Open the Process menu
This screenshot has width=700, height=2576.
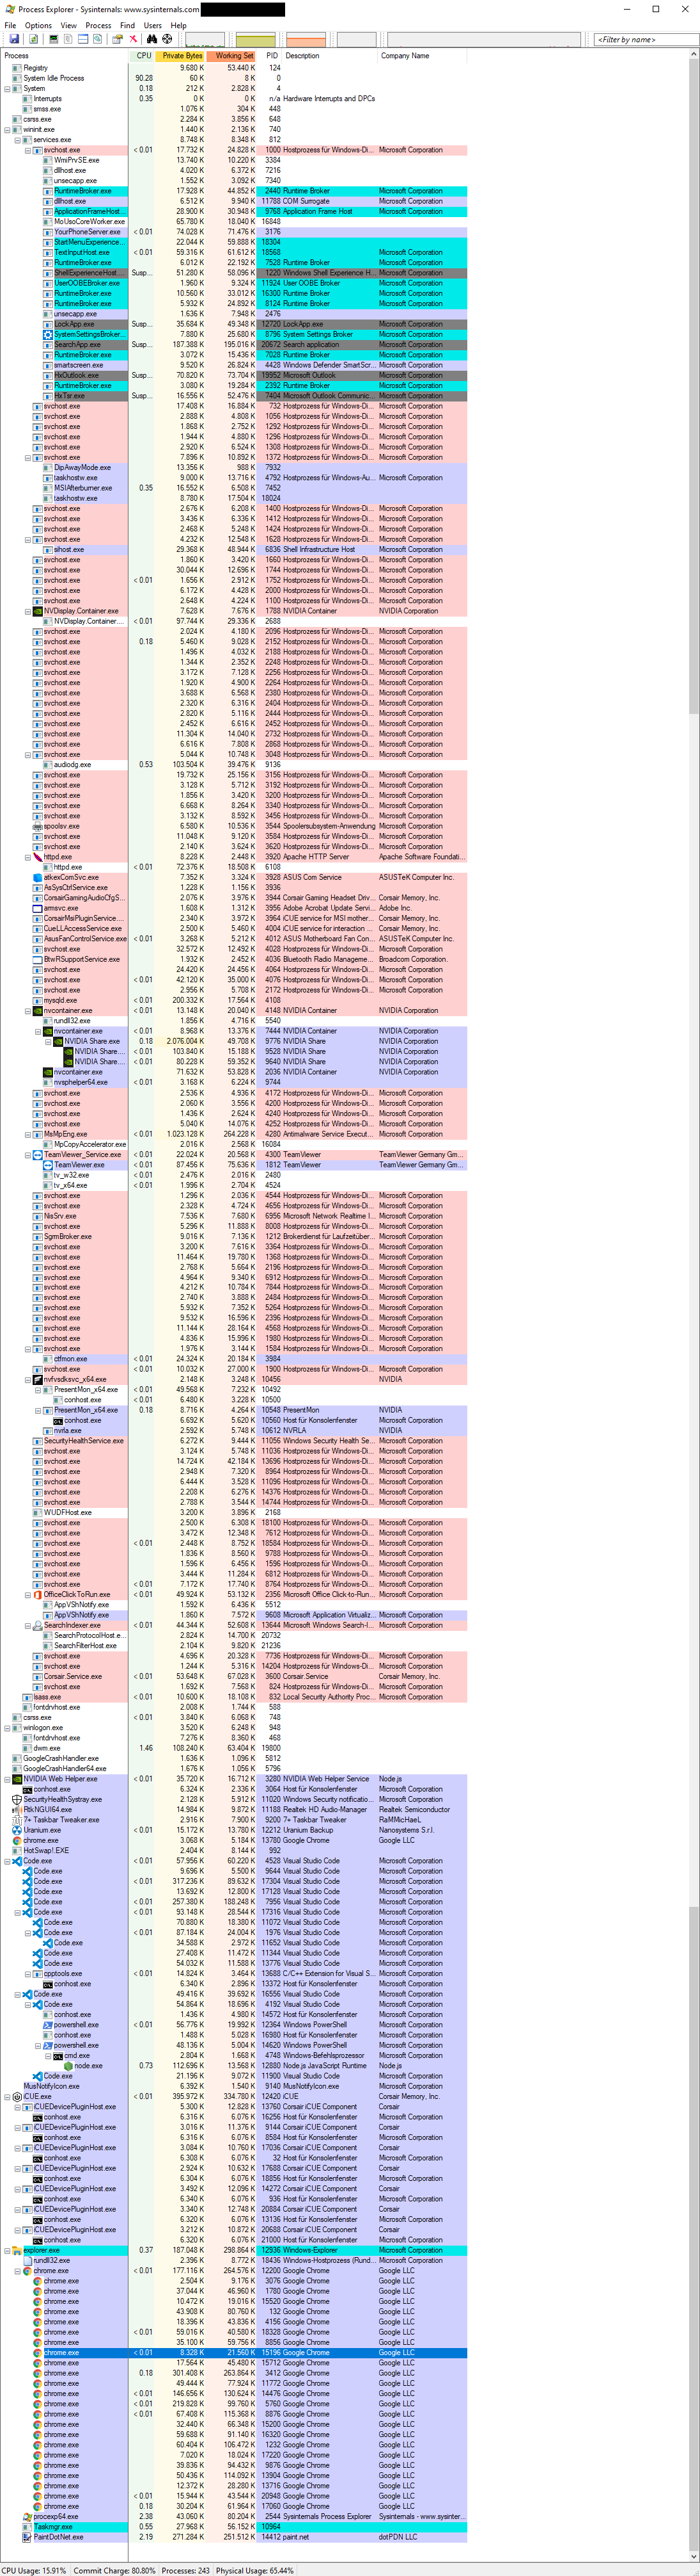click(98, 25)
